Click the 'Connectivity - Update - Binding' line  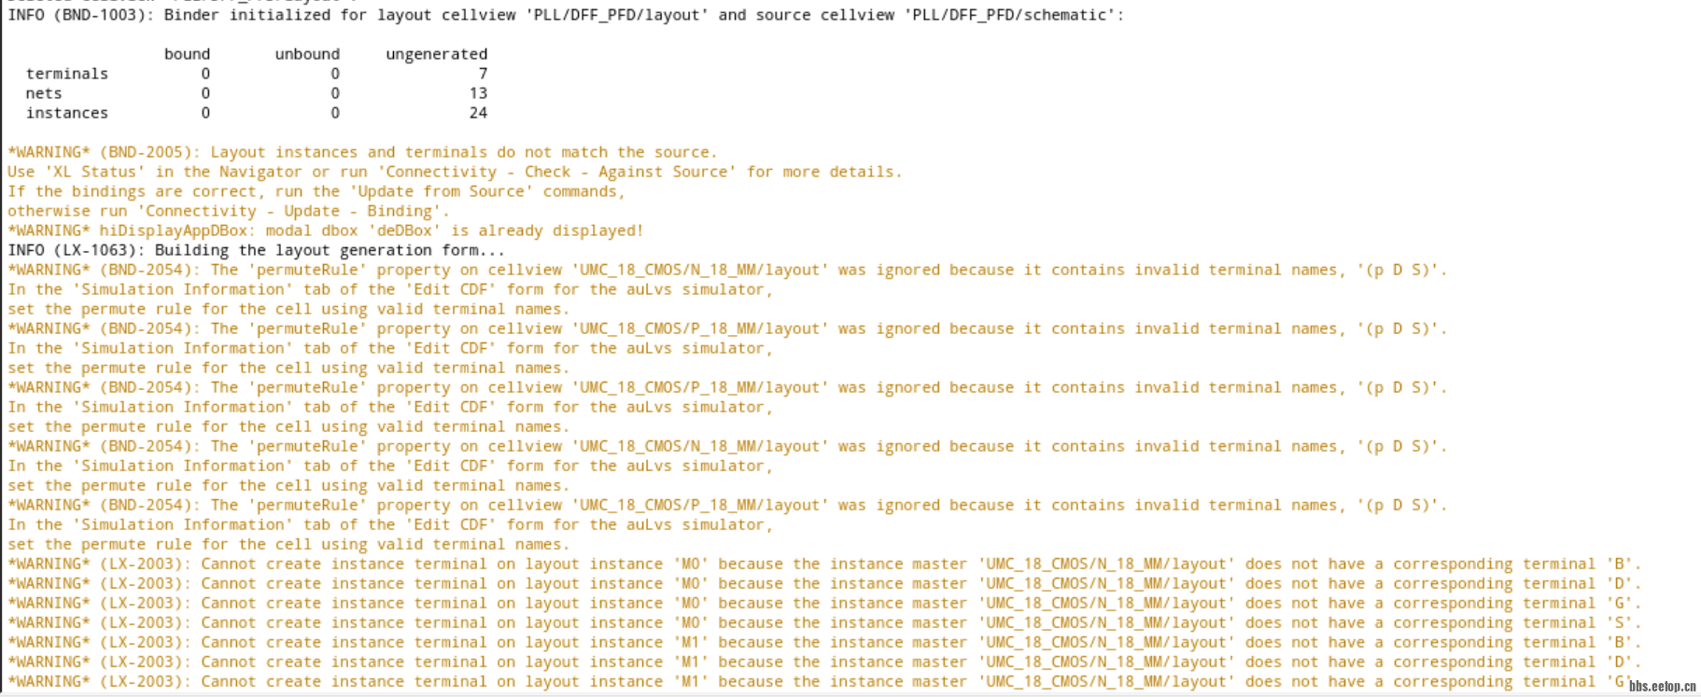[x=228, y=211]
